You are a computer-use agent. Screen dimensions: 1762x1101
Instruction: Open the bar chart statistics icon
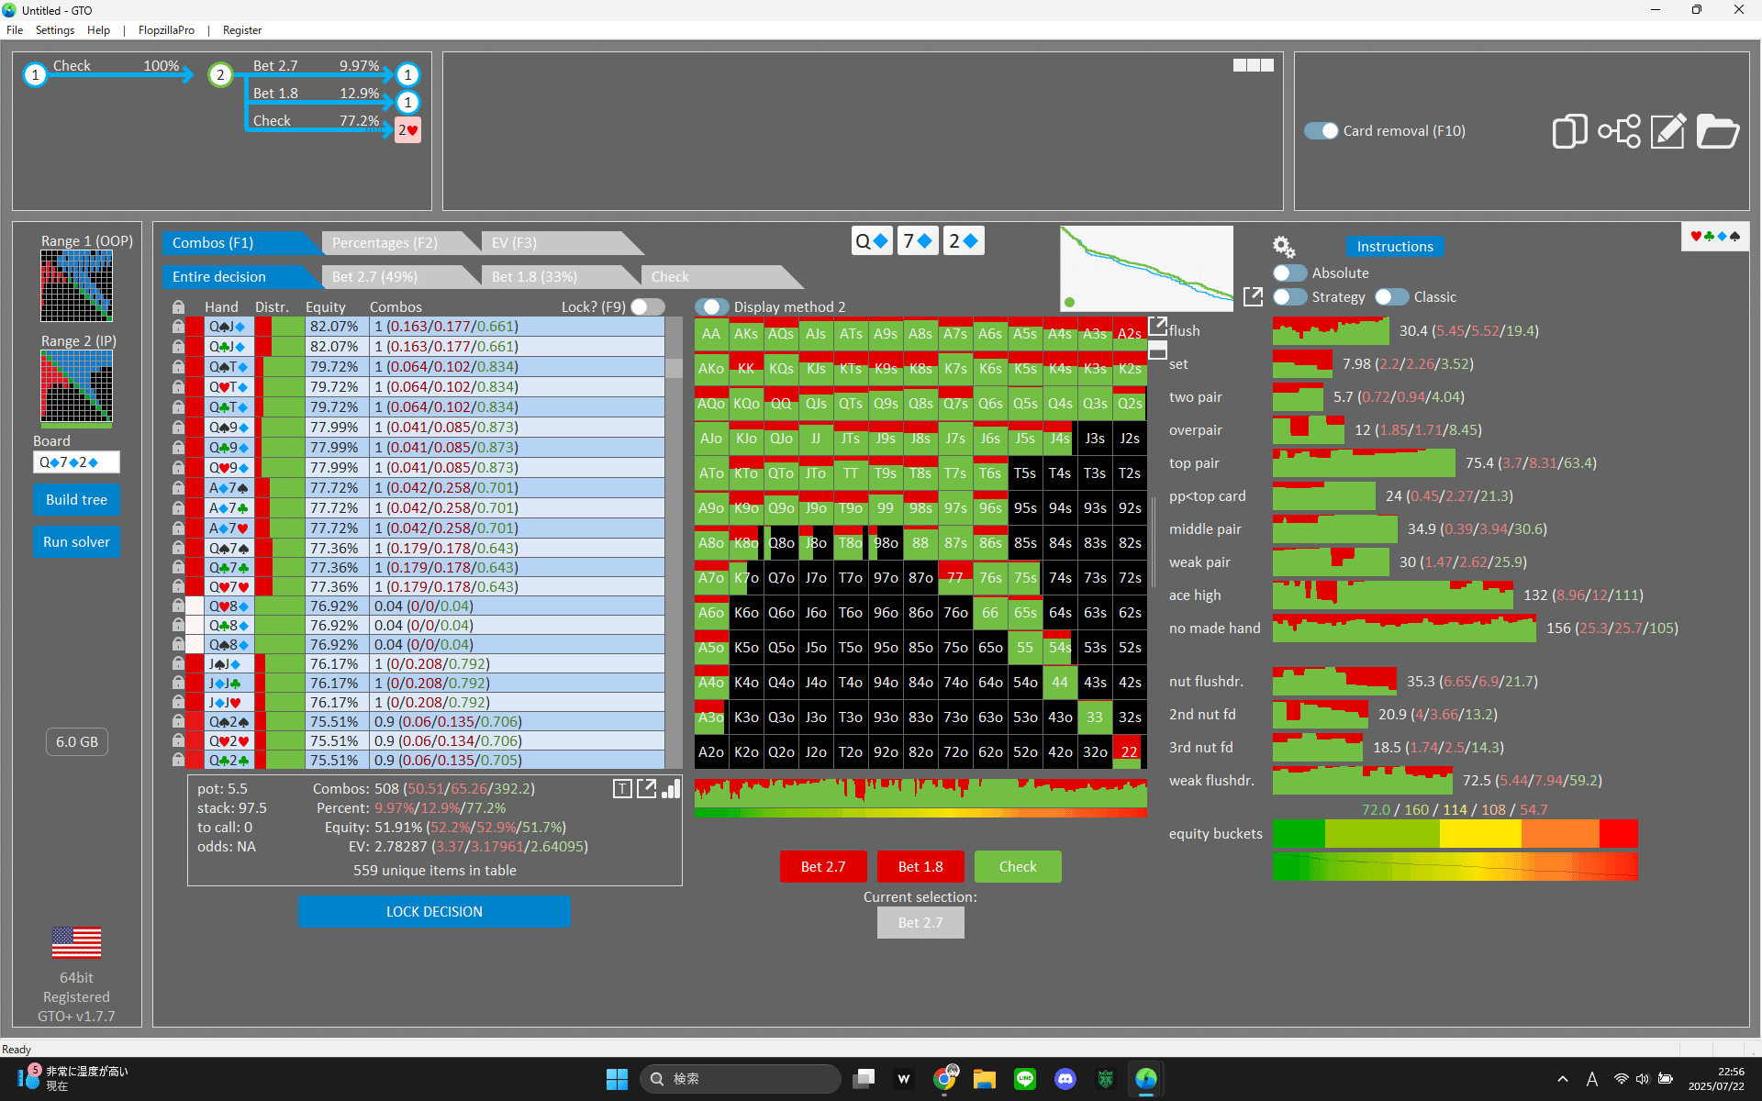pyautogui.click(x=672, y=789)
